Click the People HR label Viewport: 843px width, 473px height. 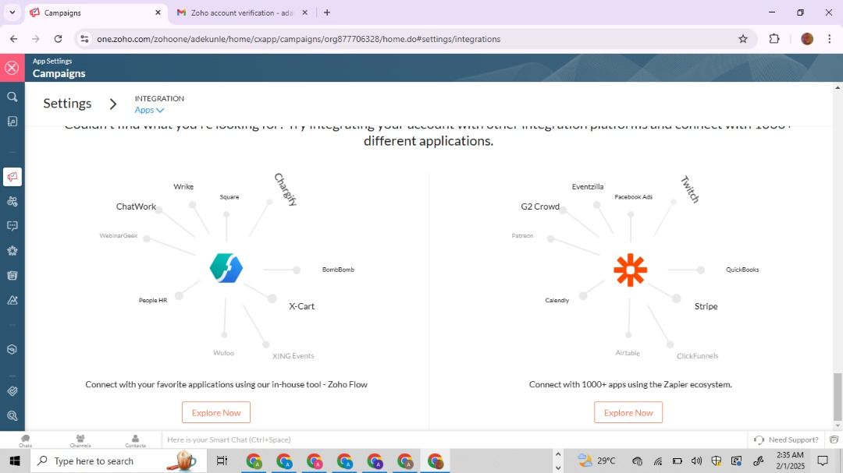[153, 300]
